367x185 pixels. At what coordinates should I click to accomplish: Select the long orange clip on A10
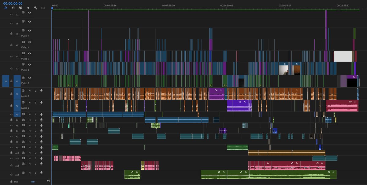point(287,153)
